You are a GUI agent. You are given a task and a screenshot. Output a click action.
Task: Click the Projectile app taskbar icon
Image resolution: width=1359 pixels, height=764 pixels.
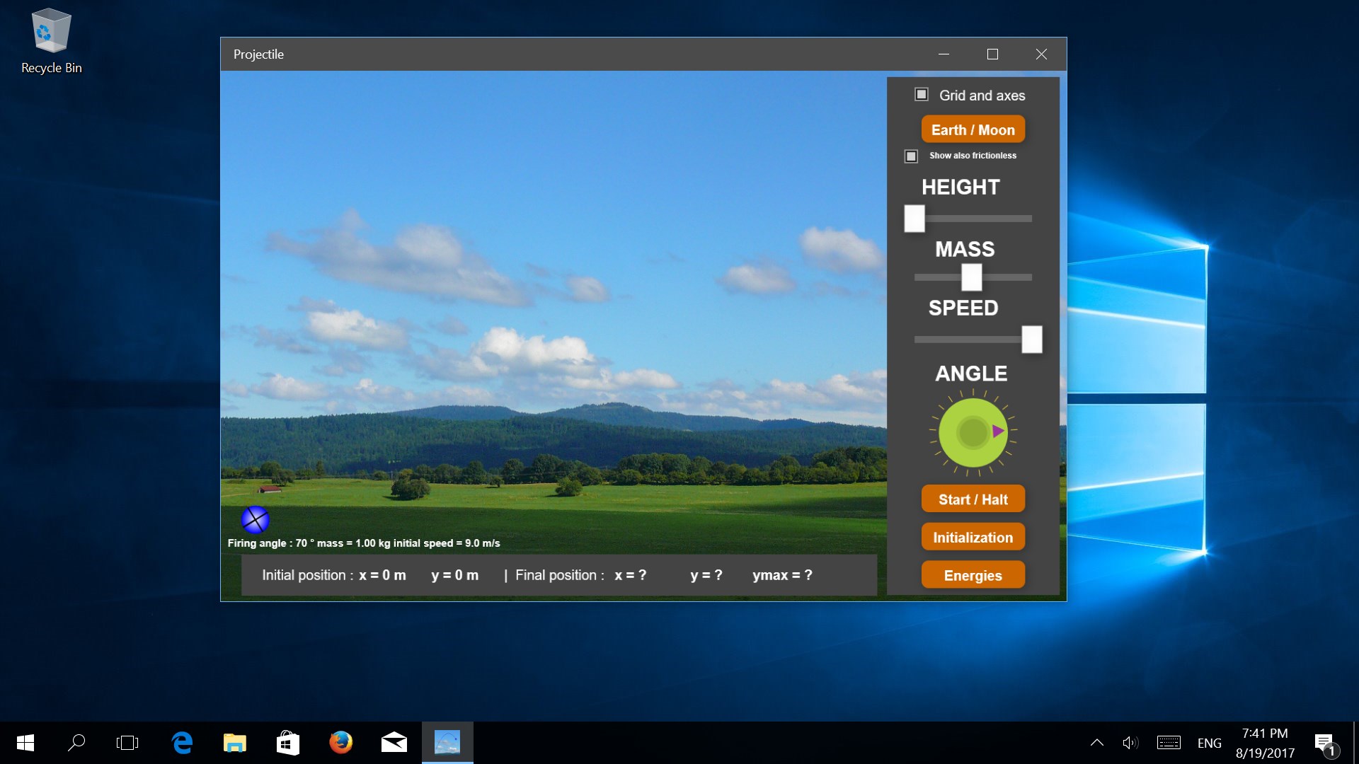click(447, 742)
